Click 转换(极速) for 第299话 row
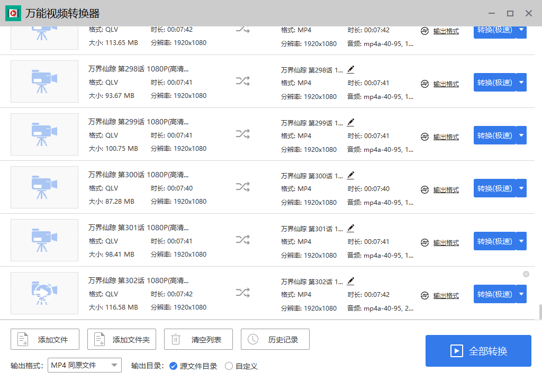This screenshot has height=381, width=542. [495, 135]
